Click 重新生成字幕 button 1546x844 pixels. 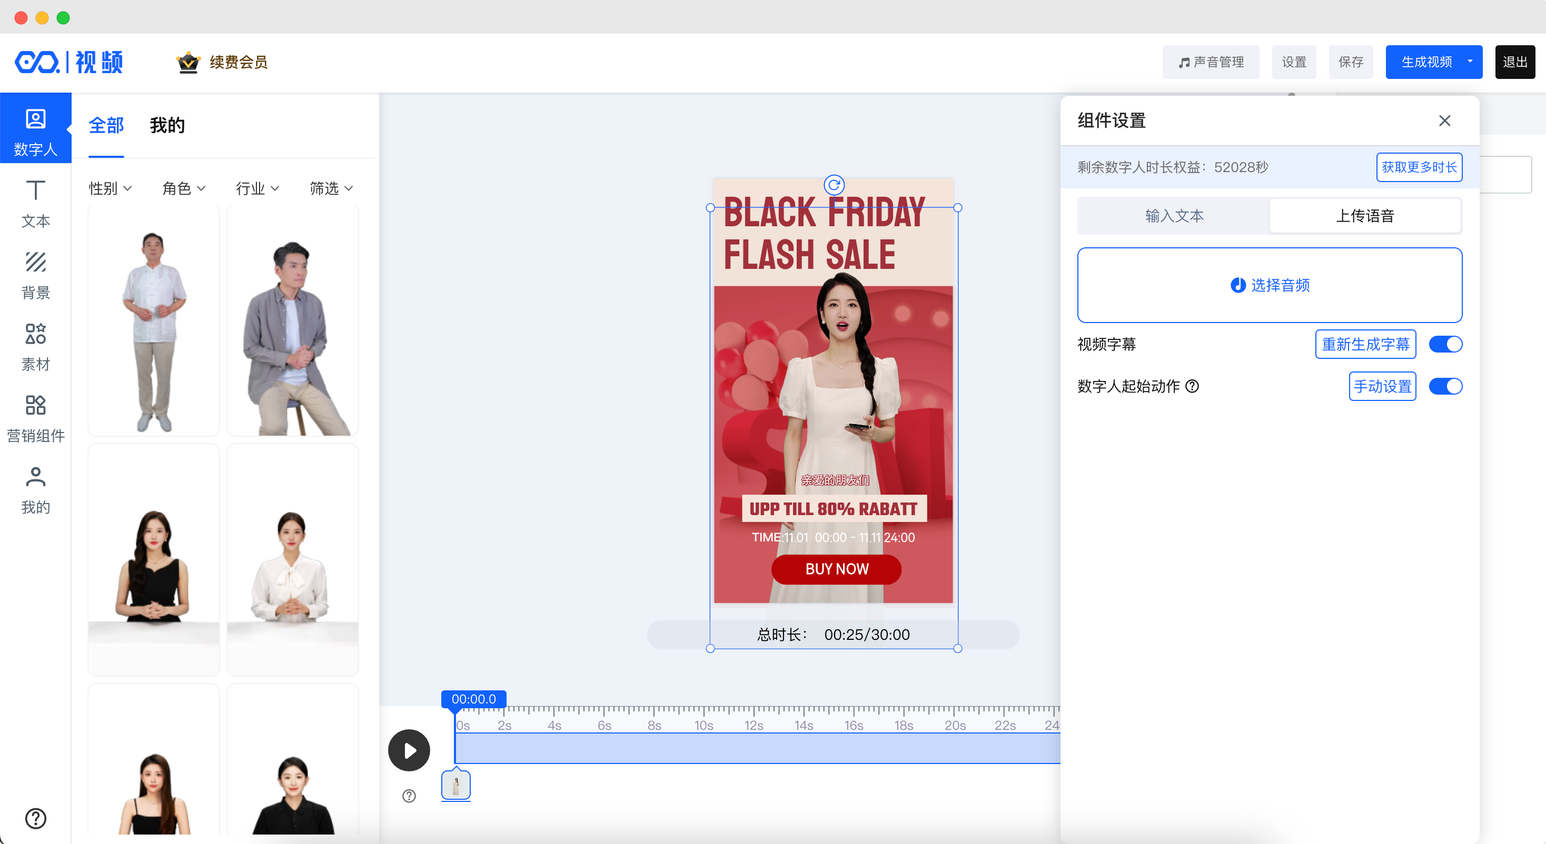(x=1365, y=344)
